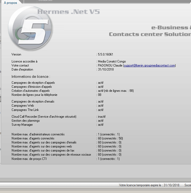Click the status bar temporary licence expiry message
Image resolution: width=191 pixels, height=193 pixels.
pos(149,185)
